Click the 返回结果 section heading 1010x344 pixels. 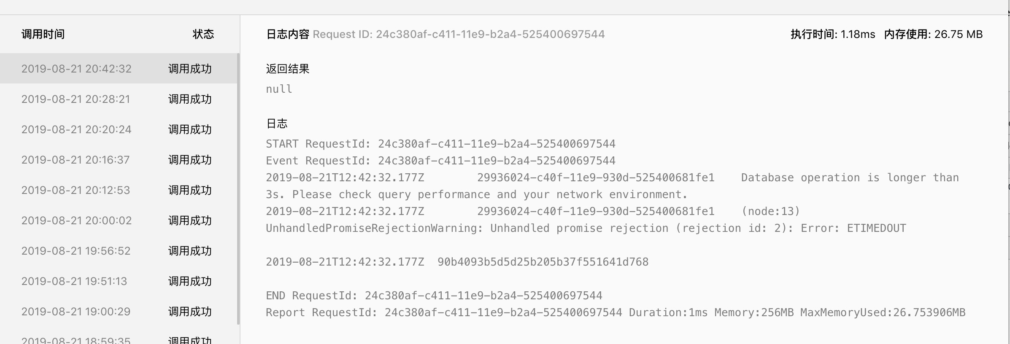(288, 69)
